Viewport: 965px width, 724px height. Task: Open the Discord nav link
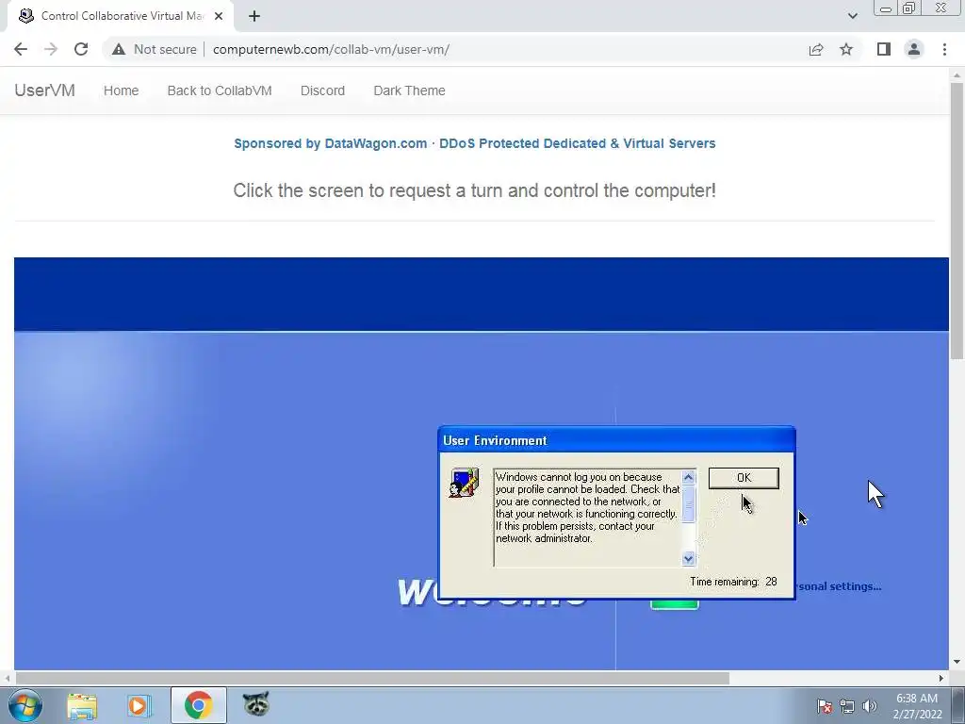point(322,90)
